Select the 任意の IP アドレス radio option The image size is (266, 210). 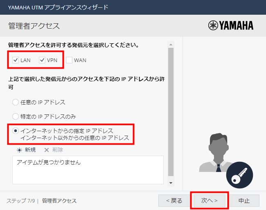[x=16, y=102]
